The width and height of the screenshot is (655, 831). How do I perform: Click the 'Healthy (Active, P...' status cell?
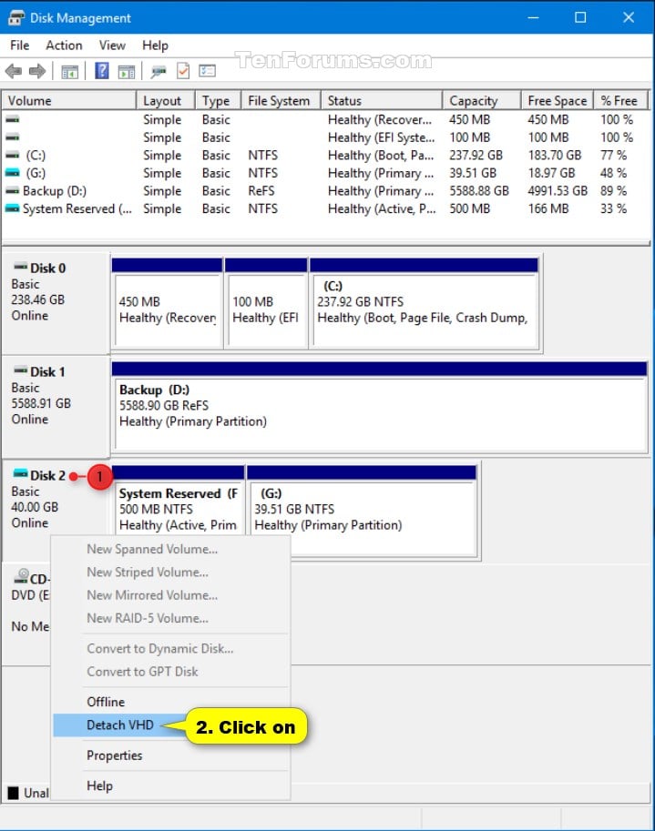(x=382, y=208)
